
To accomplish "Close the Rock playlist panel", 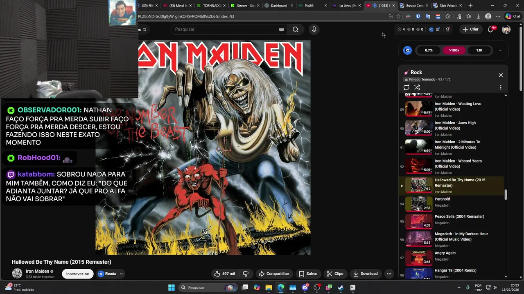I will point(501,75).
